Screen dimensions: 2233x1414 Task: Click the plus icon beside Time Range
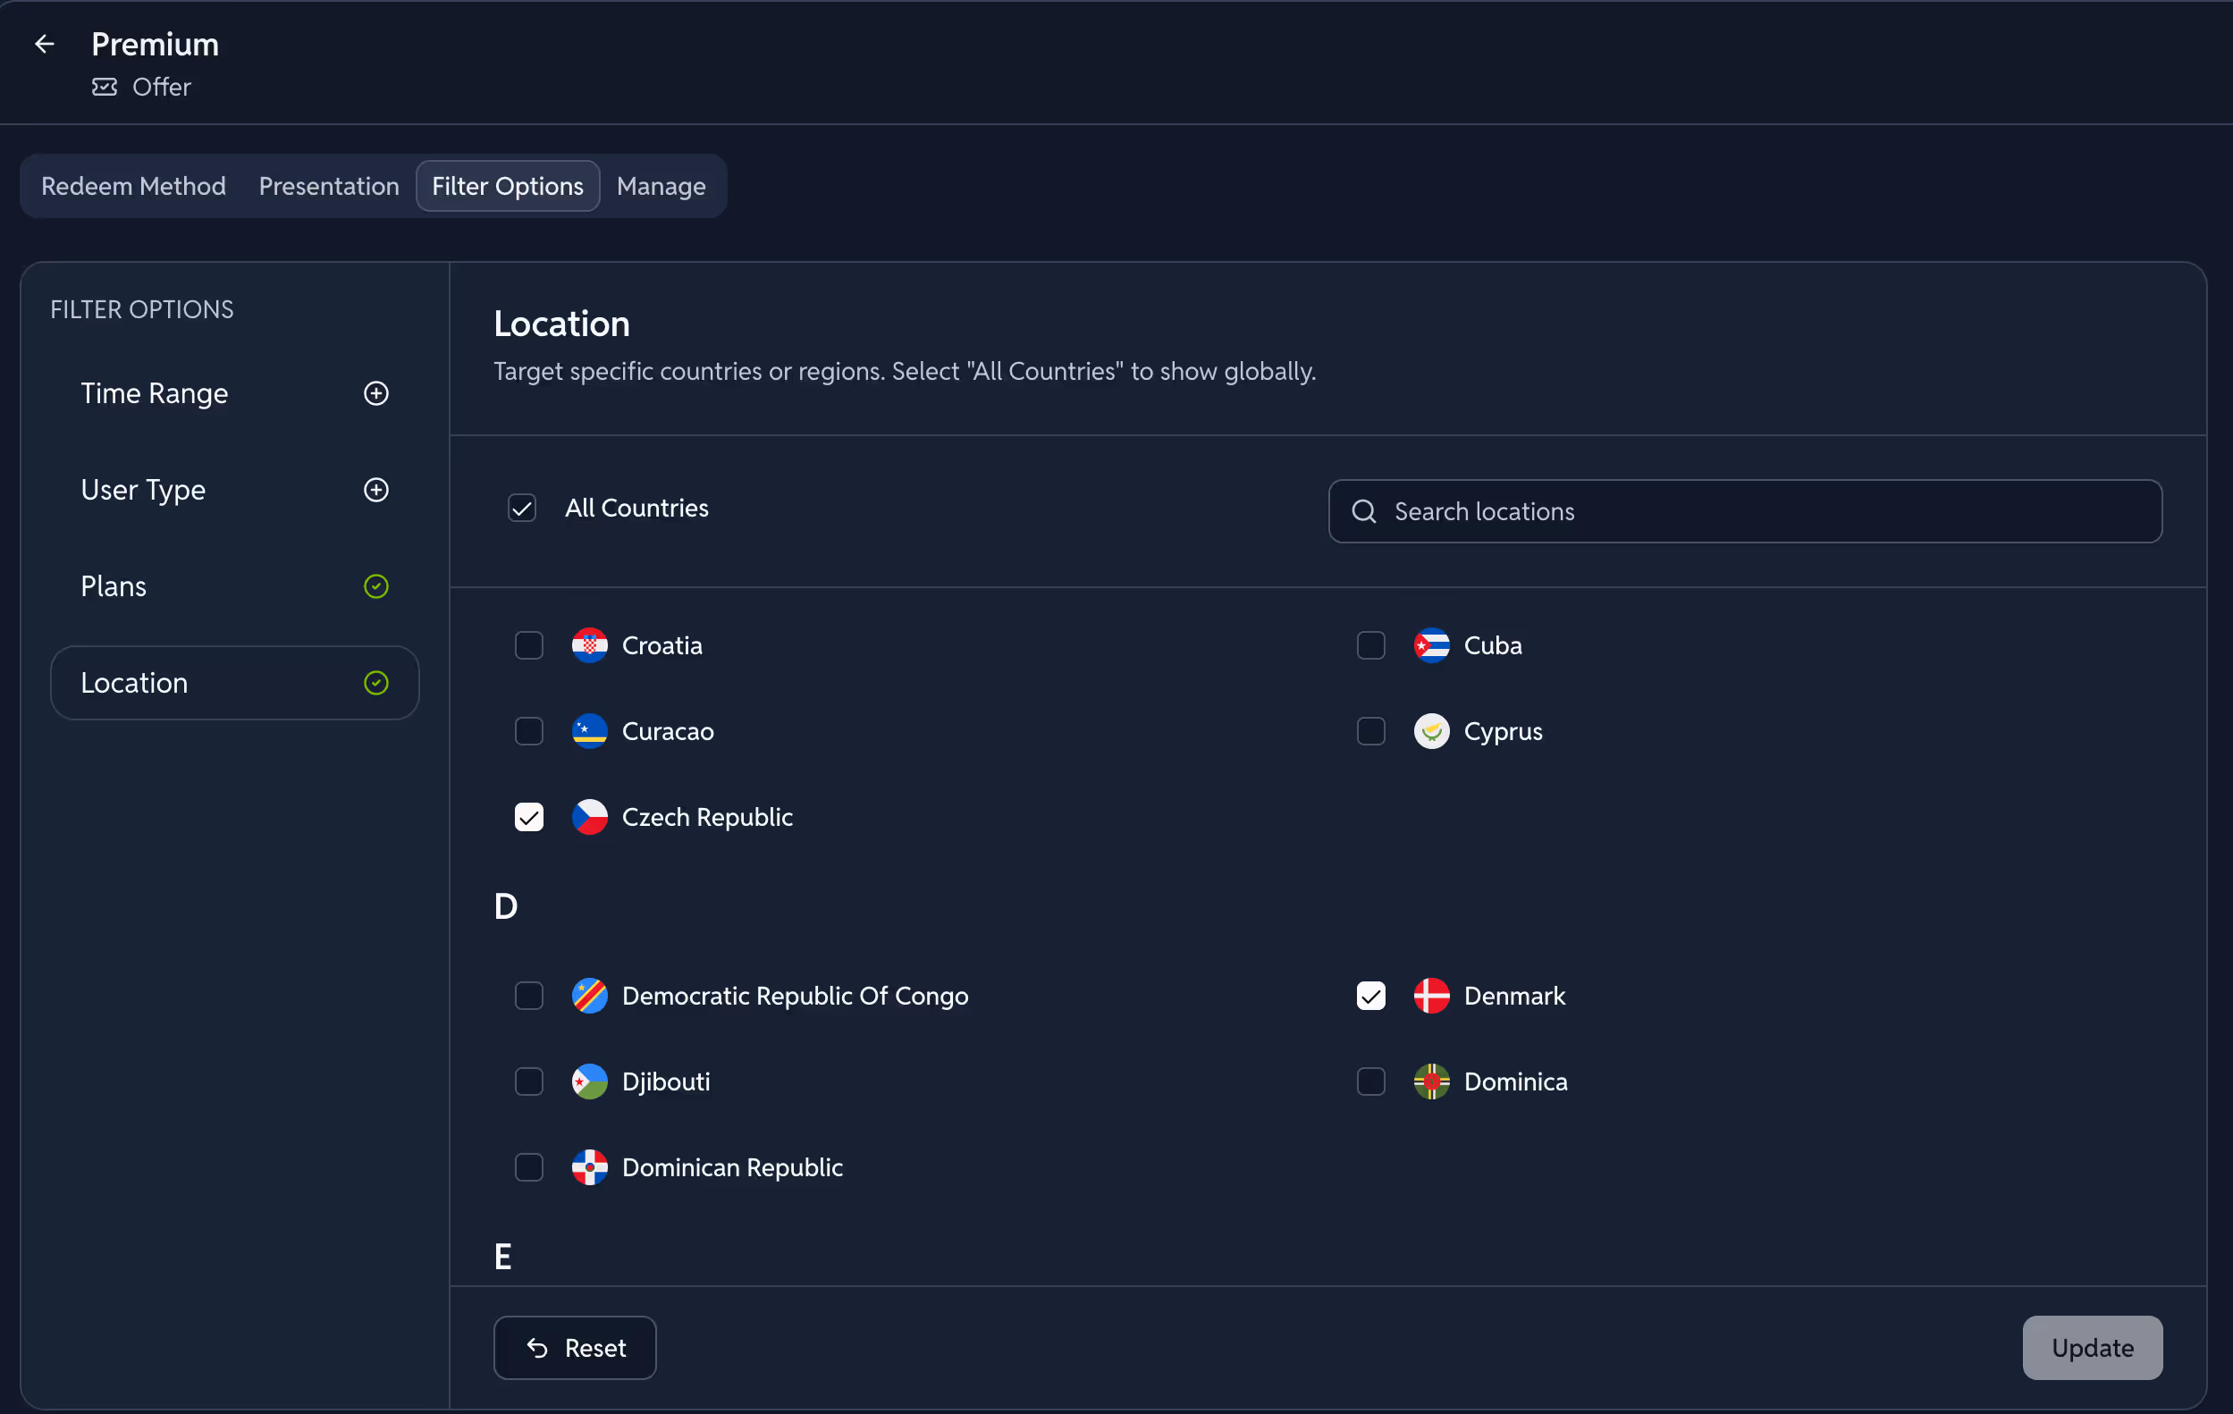tap(375, 393)
